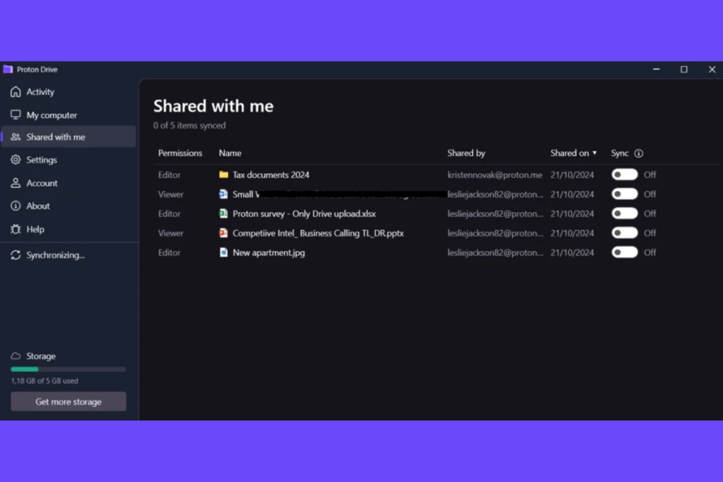
Task: Click Proton survey - Only Drive upload.xlsx
Action: [304, 214]
